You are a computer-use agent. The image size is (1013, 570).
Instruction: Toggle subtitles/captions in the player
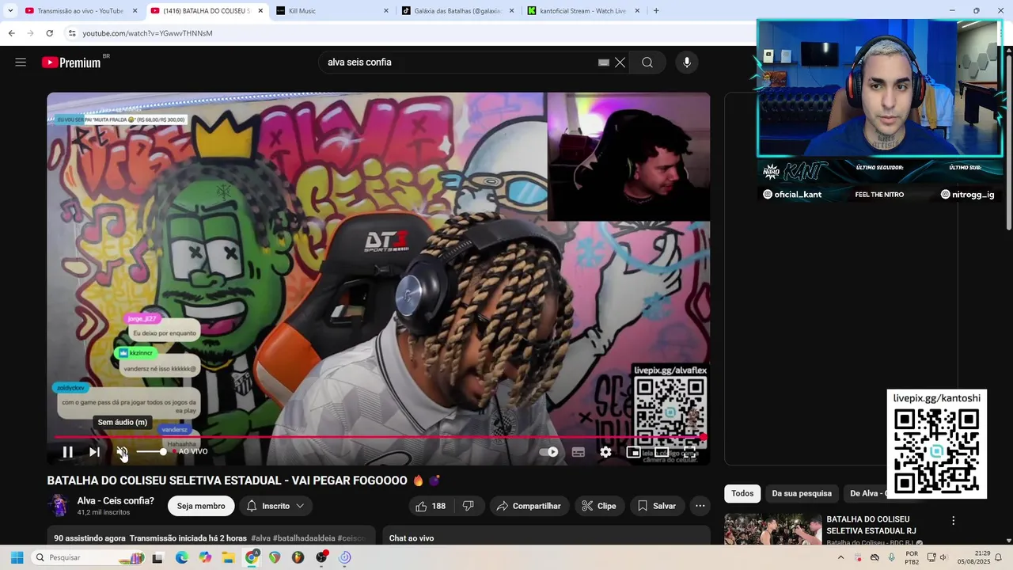(x=579, y=452)
